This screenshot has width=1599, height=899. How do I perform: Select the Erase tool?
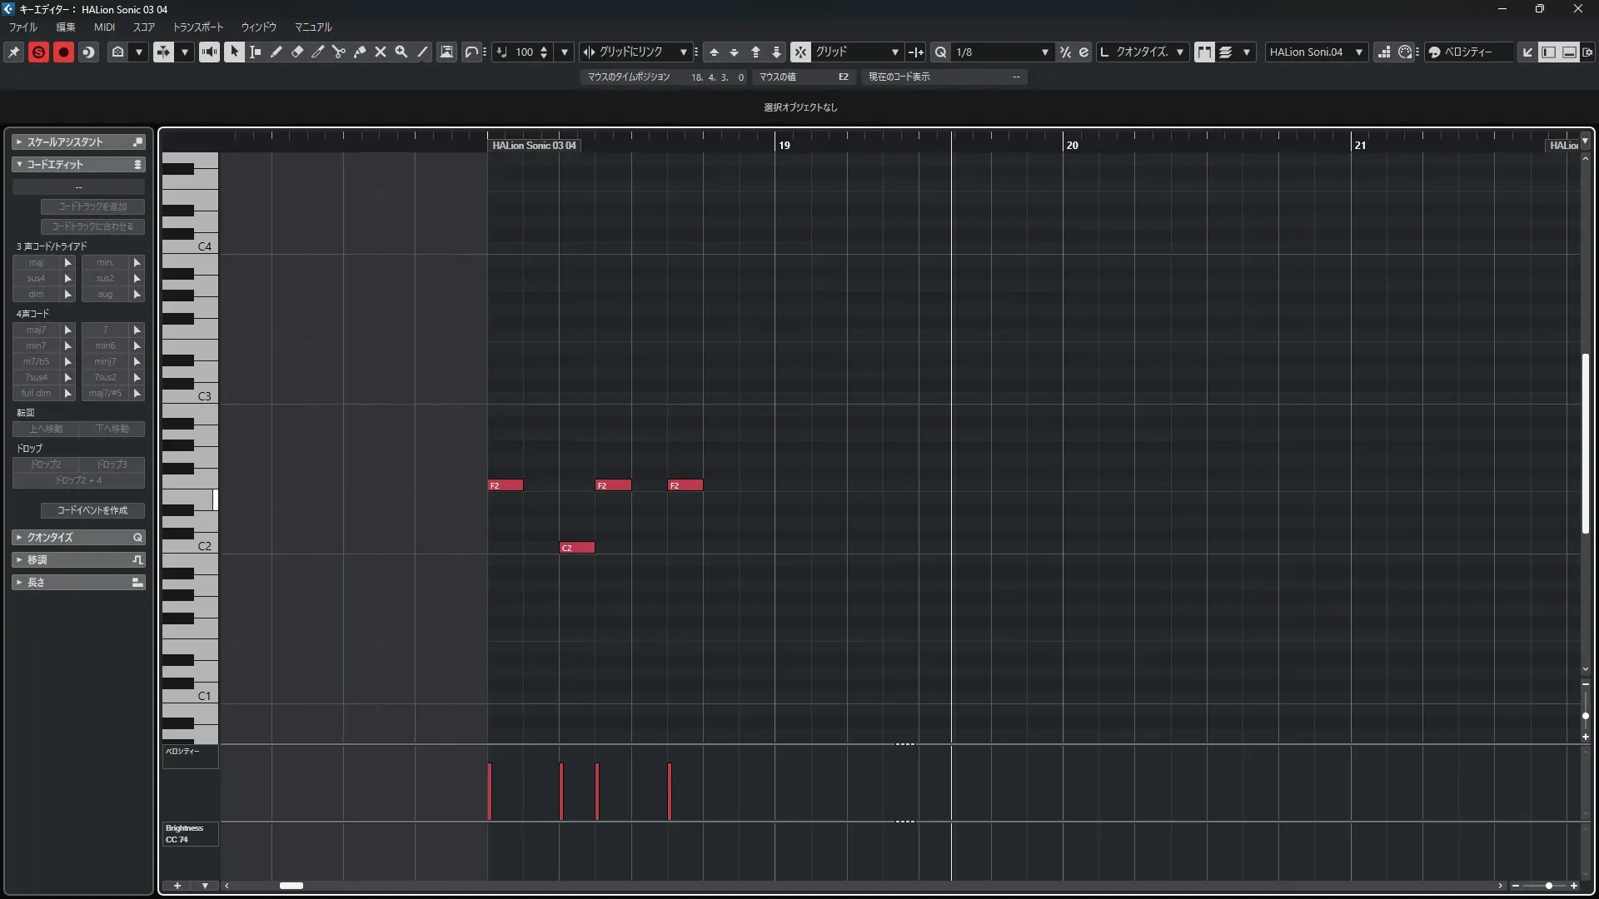click(296, 52)
